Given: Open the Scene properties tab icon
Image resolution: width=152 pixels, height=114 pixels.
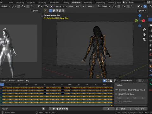Looking at the screenshot, I should tap(151, 50).
